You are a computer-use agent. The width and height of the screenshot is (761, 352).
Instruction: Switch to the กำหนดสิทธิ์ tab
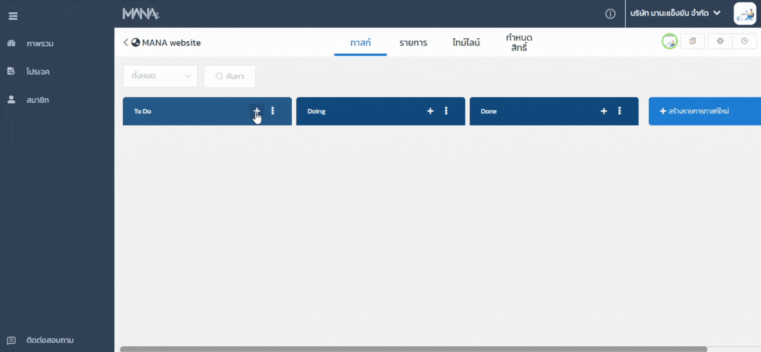(519, 42)
